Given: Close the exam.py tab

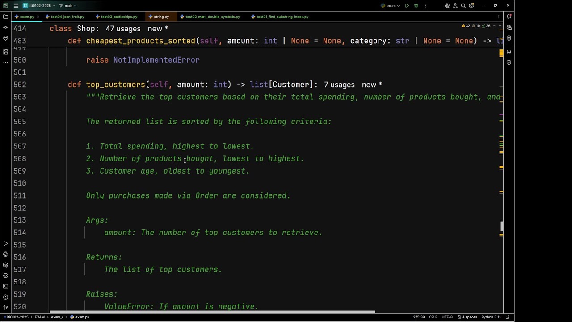Looking at the screenshot, I should tap(38, 17).
